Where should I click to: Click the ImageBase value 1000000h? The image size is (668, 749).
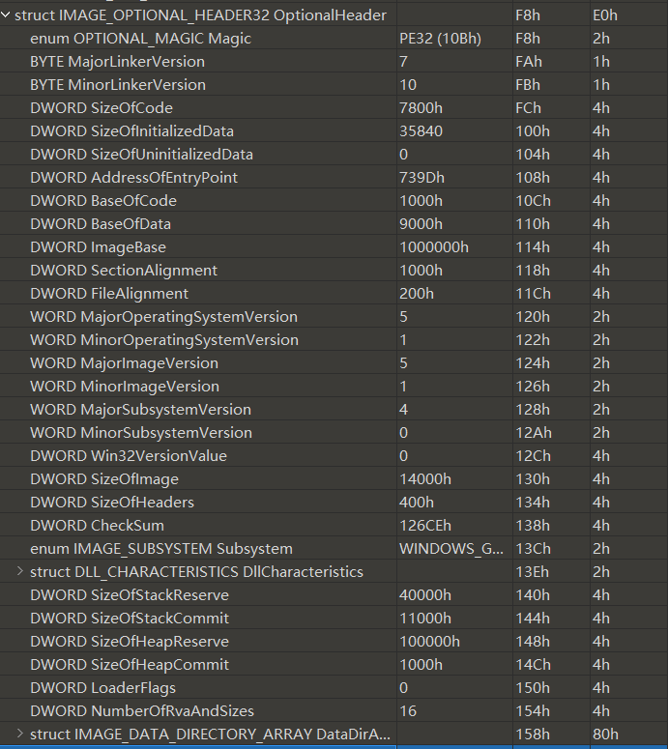(x=433, y=247)
